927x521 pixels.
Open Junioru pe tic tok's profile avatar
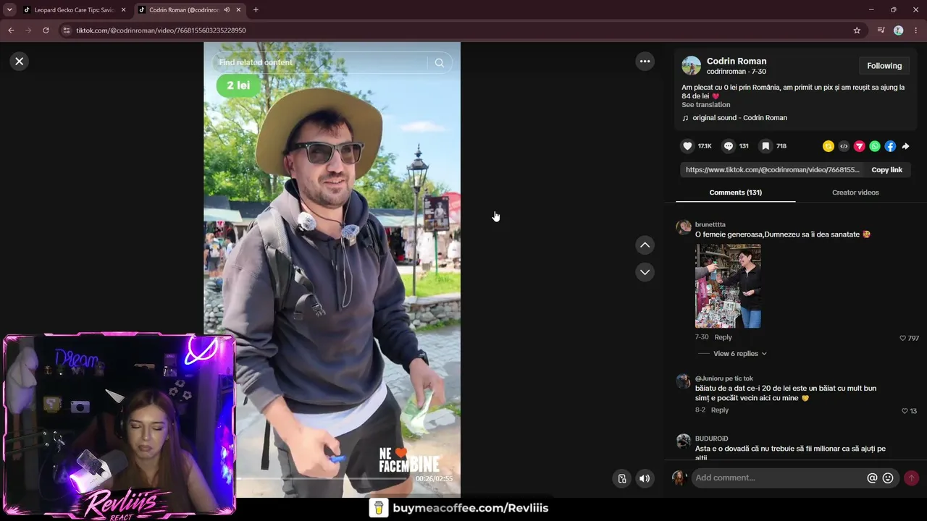[683, 381]
